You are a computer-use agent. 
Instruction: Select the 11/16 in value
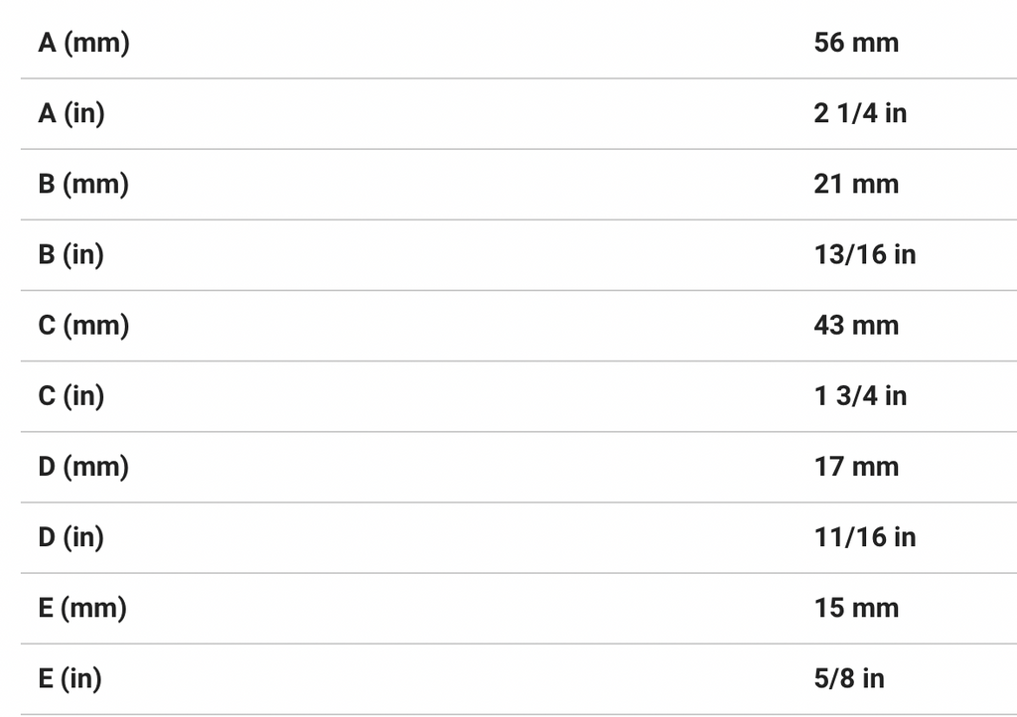[864, 537]
